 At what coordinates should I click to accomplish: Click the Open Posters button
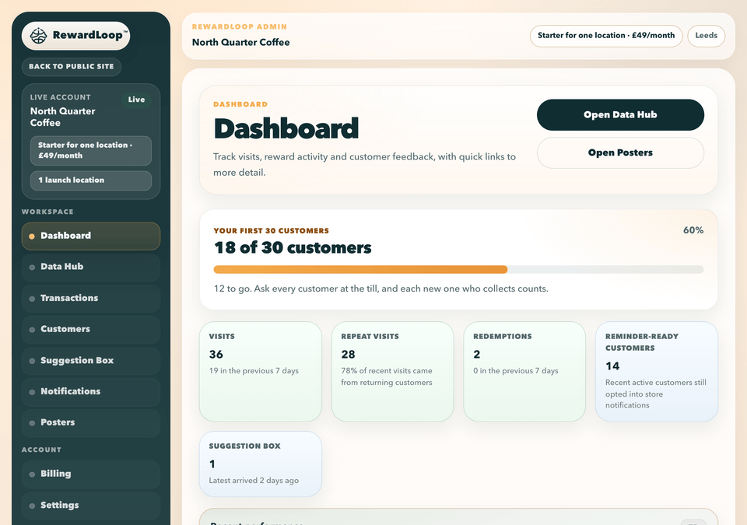[x=620, y=153]
